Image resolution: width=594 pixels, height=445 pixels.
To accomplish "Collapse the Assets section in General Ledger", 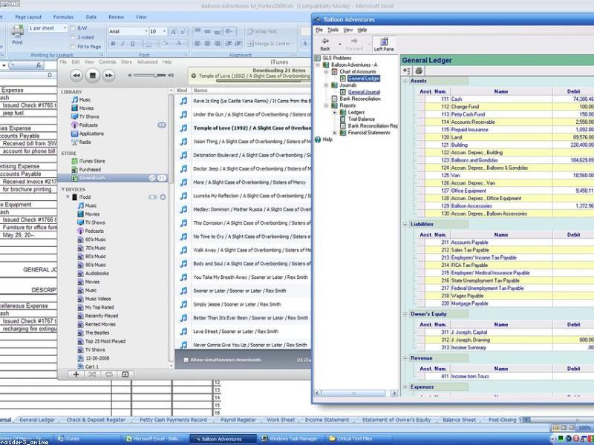I will [405, 81].
